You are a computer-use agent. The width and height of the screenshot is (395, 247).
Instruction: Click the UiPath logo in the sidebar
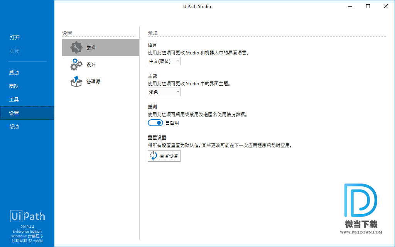pyautogui.click(x=27, y=216)
